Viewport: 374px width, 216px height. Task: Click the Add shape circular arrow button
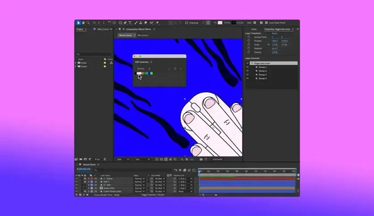pos(255,23)
